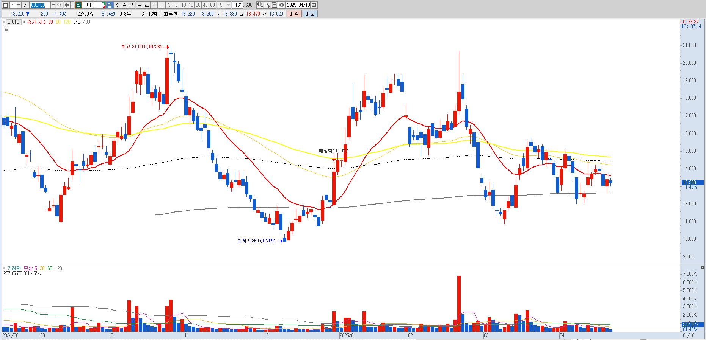Switch chart to 월 monthly period
The width and height of the screenshot is (706, 340).
124,5
